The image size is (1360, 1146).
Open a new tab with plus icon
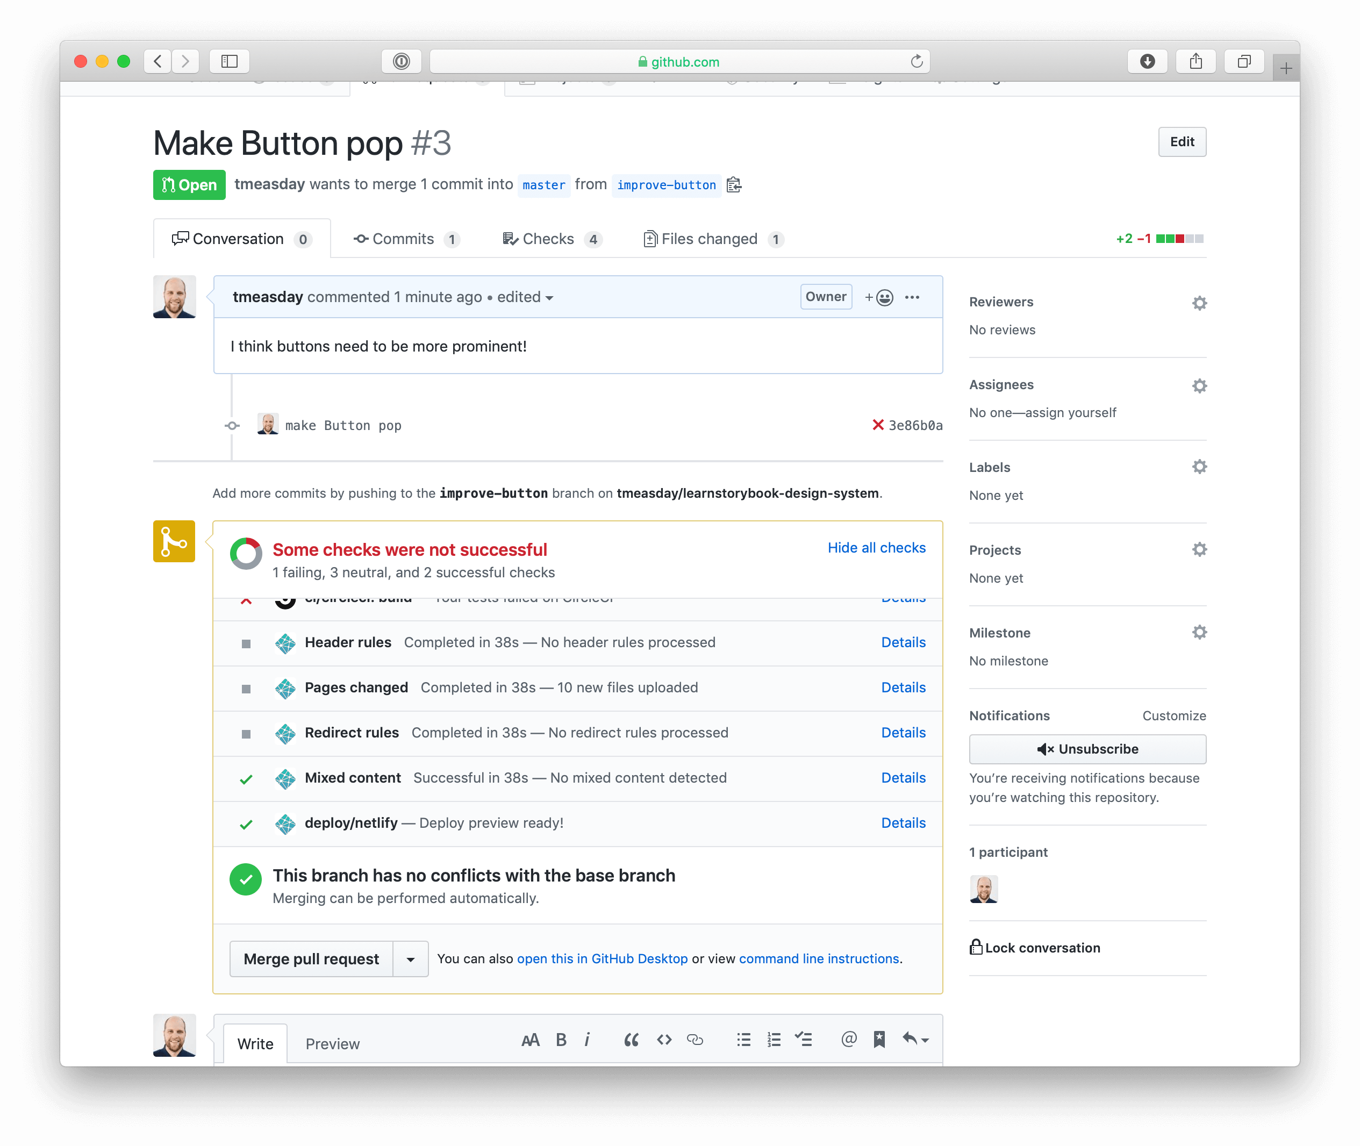pos(1286,68)
